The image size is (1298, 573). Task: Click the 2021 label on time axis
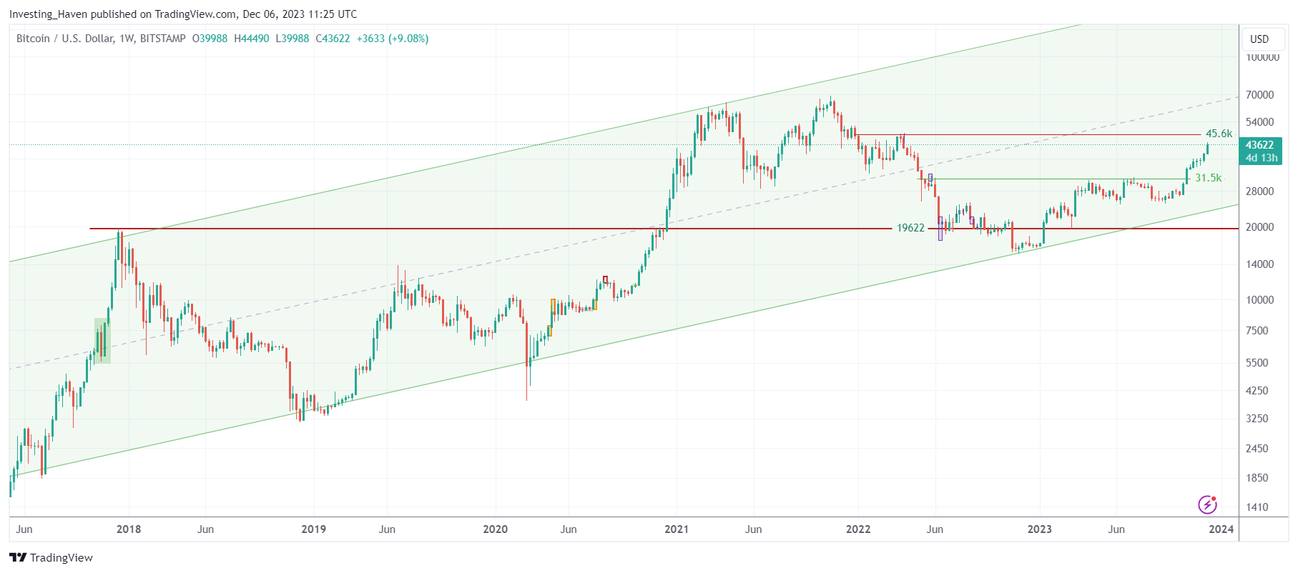coord(677,529)
